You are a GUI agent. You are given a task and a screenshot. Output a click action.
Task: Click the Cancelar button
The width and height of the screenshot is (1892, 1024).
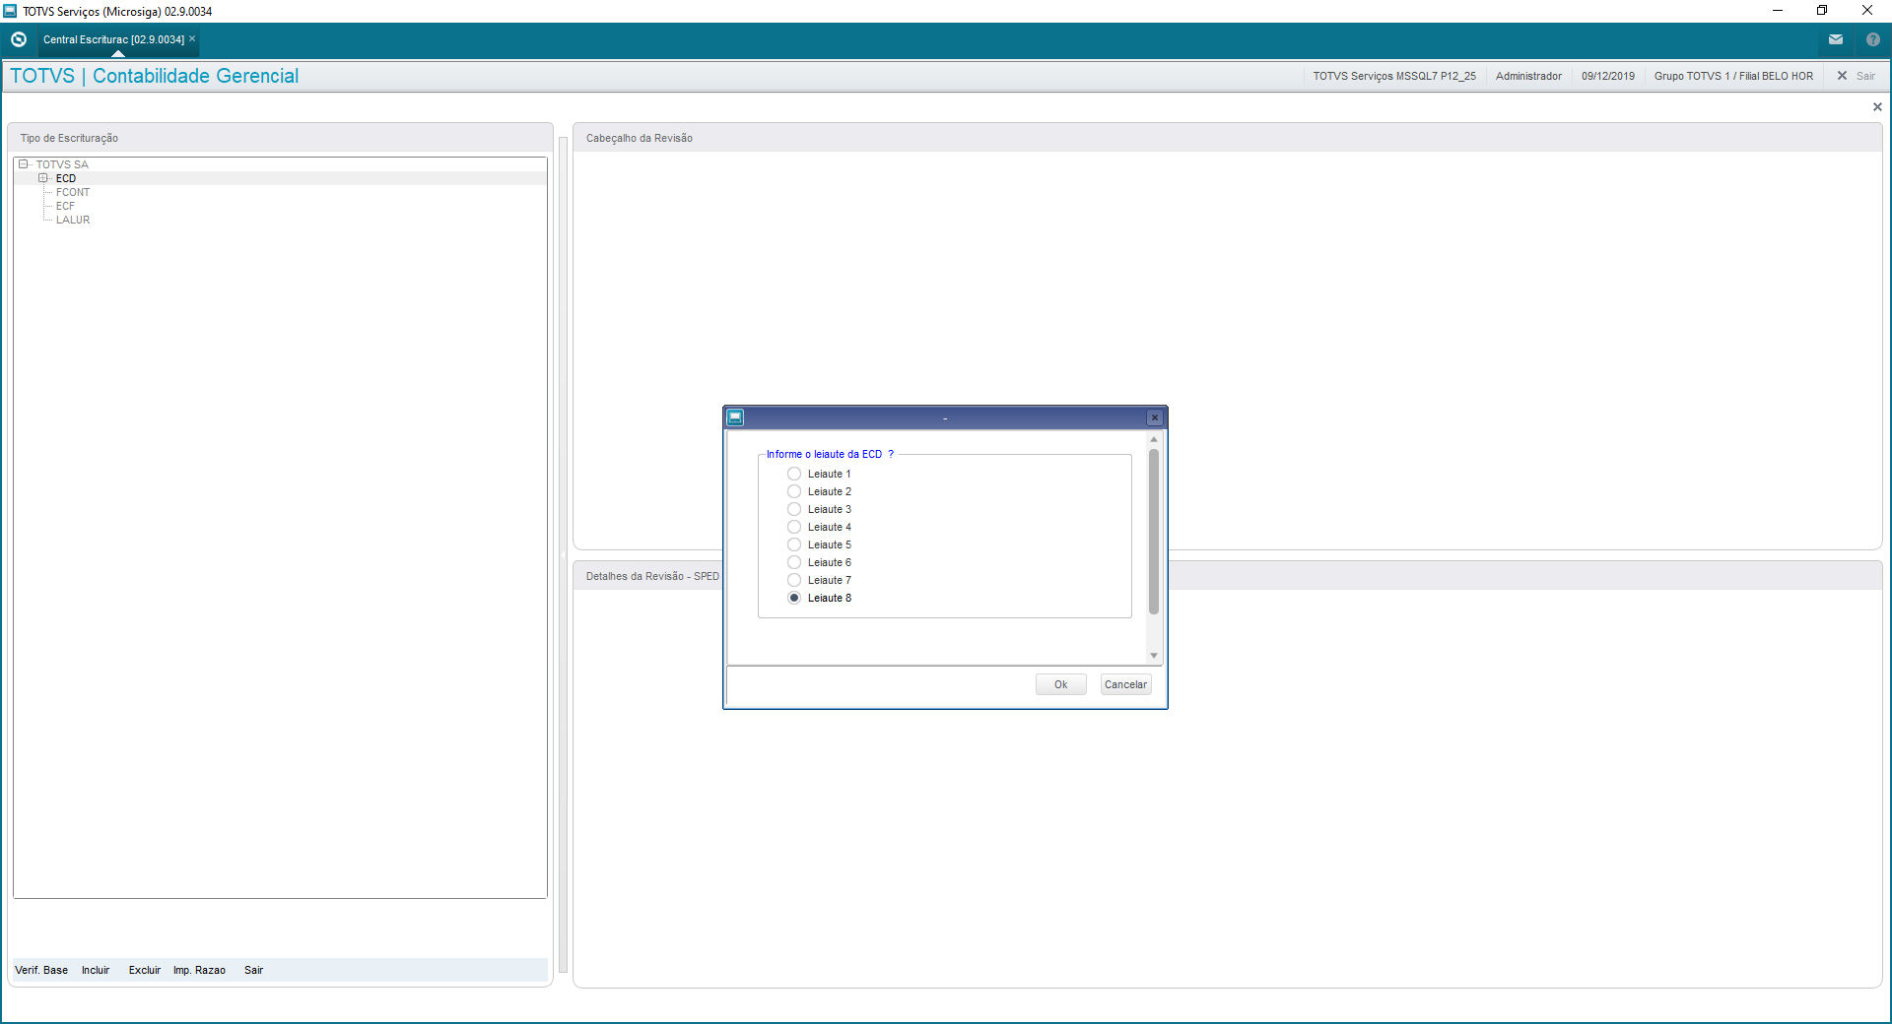(x=1125, y=684)
